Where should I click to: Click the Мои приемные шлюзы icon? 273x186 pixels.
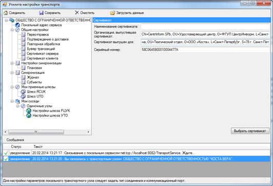17,87
